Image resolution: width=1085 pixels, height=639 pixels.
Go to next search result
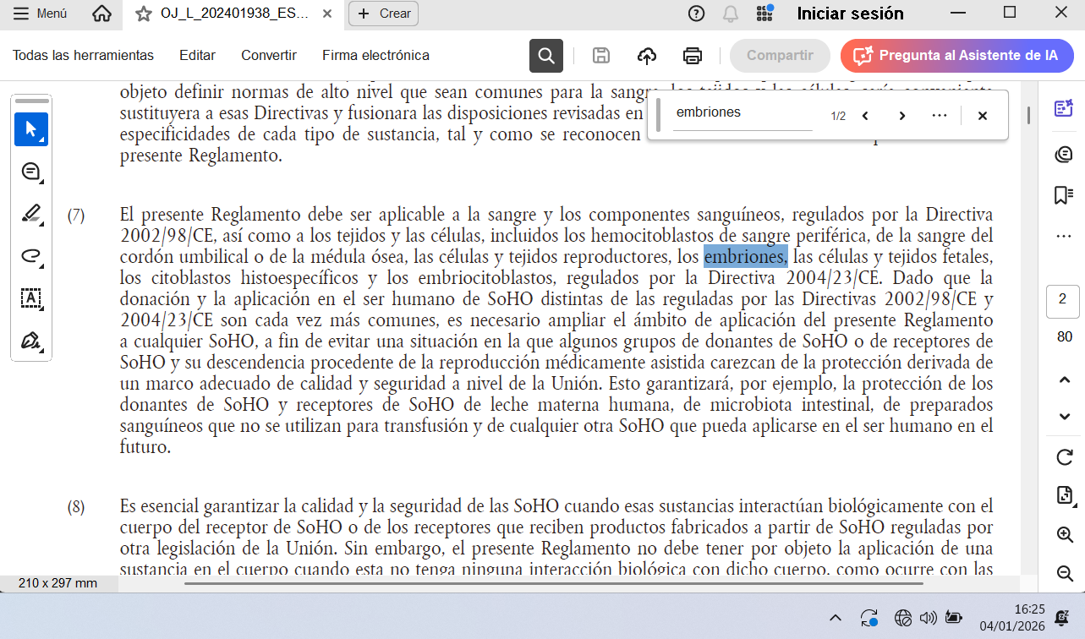click(901, 116)
